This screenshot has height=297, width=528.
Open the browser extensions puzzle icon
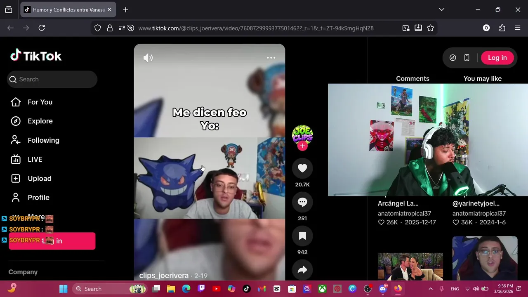tap(502, 28)
